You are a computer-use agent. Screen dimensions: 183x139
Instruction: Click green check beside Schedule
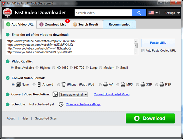click(x=8, y=104)
